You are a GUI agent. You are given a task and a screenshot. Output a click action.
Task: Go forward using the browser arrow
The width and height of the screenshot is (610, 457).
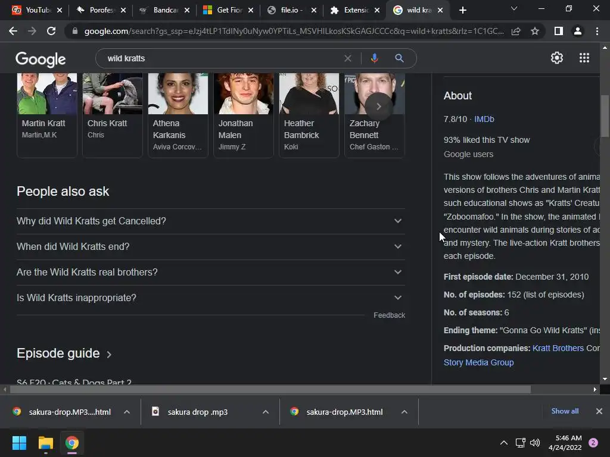[32, 31]
